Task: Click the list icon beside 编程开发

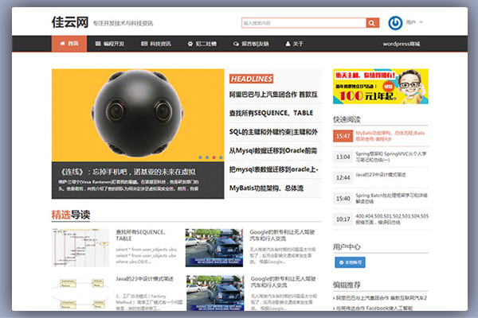Action: click(98, 44)
